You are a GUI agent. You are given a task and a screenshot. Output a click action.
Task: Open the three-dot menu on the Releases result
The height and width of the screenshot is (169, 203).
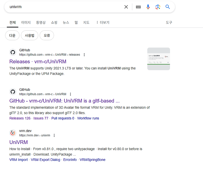click(84, 55)
